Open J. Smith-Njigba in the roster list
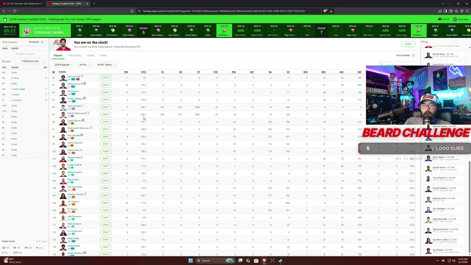471x265 pixels. 18,89
